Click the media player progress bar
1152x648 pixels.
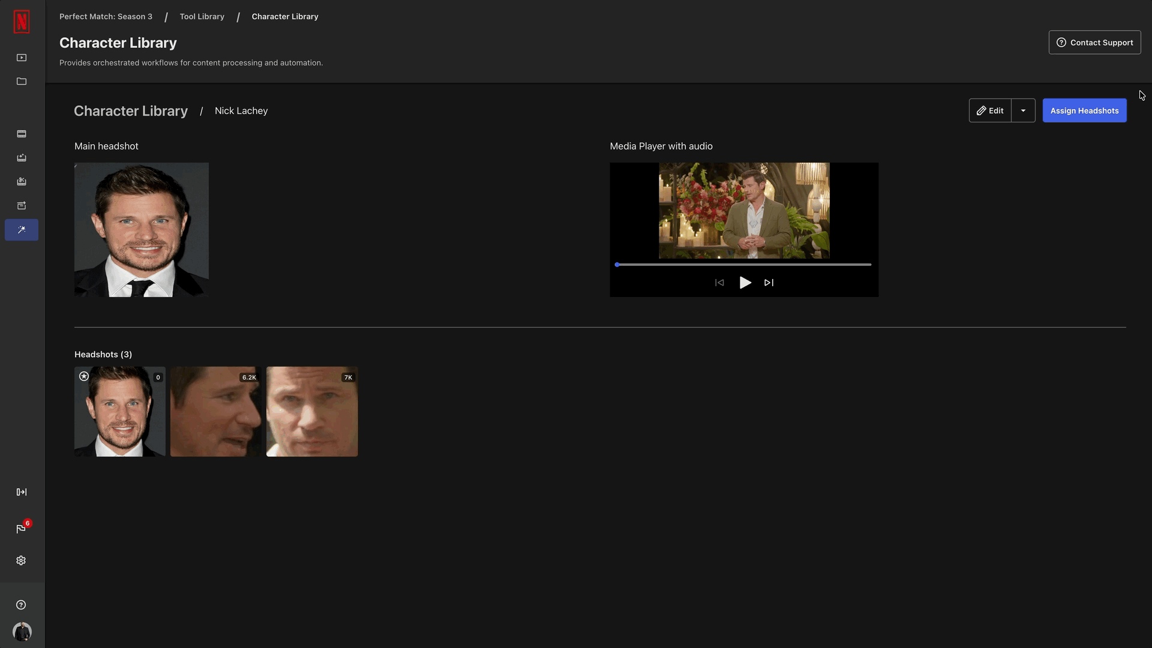[x=744, y=265]
